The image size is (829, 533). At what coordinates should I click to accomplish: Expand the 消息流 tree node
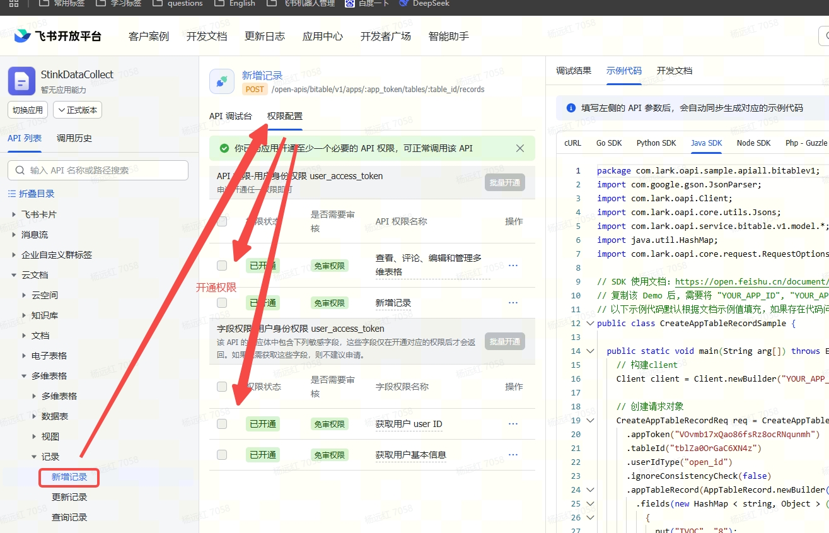click(x=14, y=235)
